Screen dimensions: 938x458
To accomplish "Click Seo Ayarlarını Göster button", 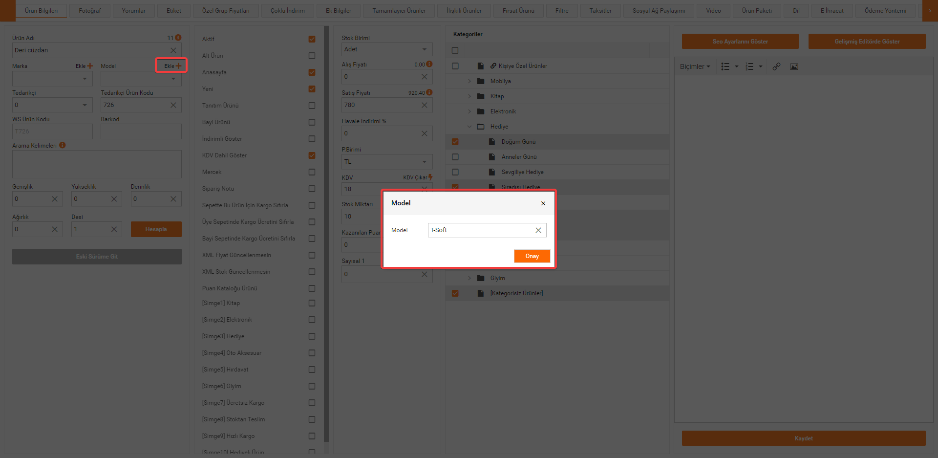I will tap(740, 42).
